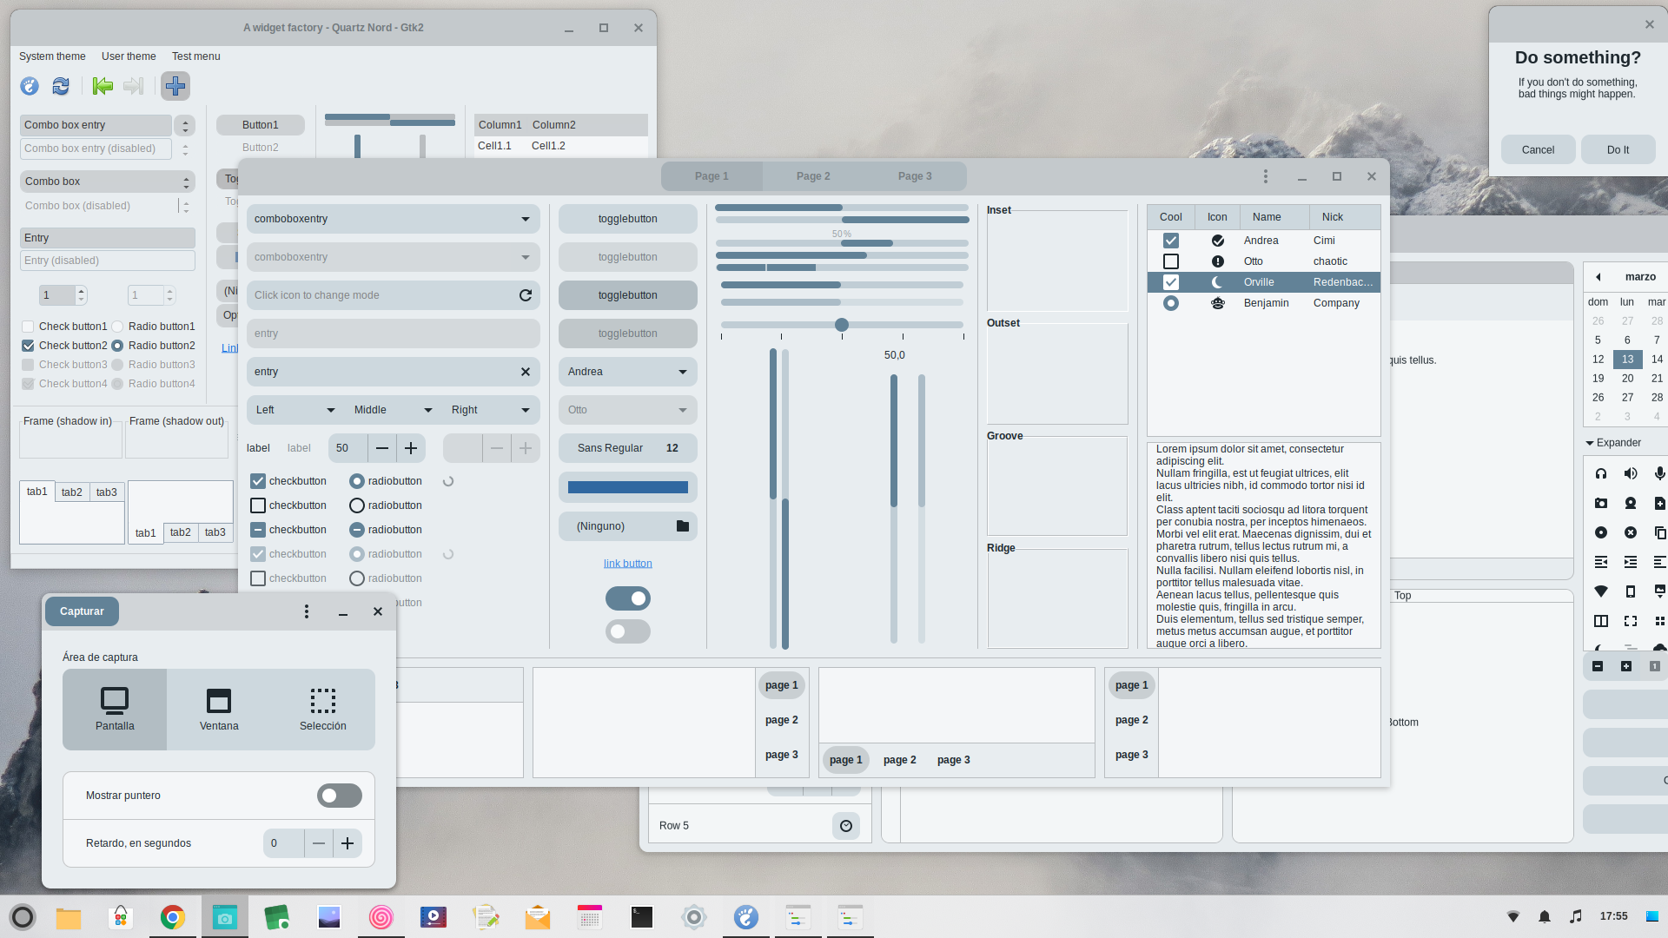Click the circled X icon in the Expander grid
This screenshot has height=938, width=1668.
(1631, 532)
